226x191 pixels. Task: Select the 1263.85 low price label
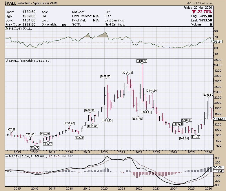click(92, 126)
